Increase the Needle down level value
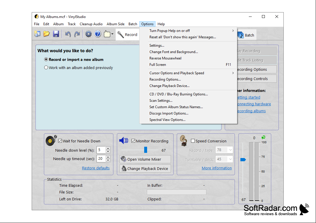 pyautogui.click(x=108, y=148)
